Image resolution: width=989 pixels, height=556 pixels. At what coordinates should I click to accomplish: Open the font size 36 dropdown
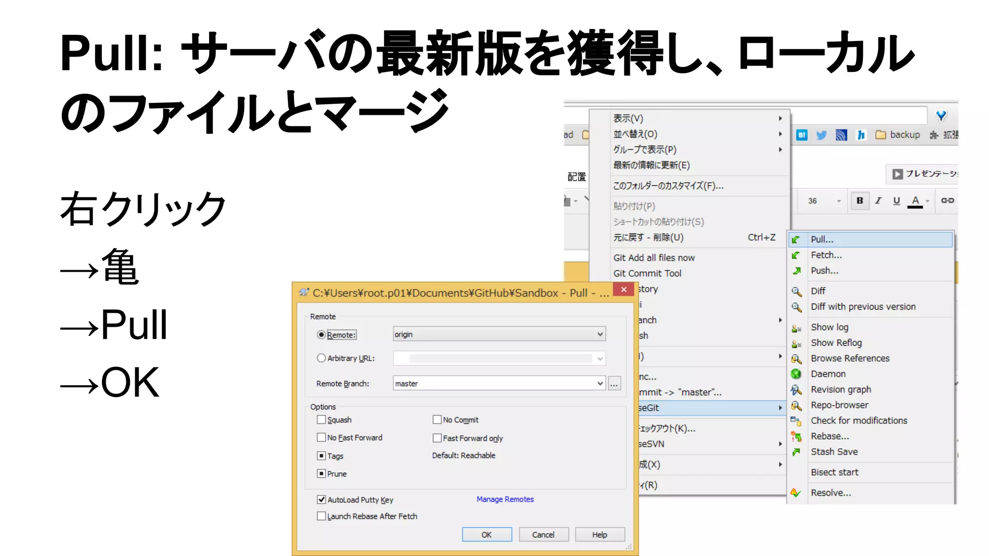coord(839,201)
